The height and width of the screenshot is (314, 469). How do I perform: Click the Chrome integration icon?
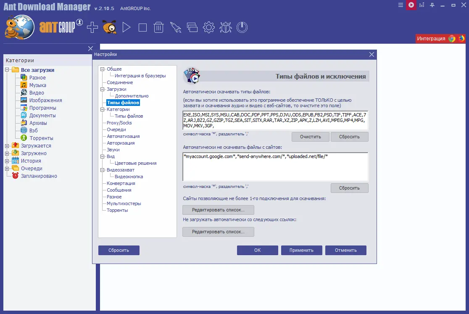[x=452, y=39]
